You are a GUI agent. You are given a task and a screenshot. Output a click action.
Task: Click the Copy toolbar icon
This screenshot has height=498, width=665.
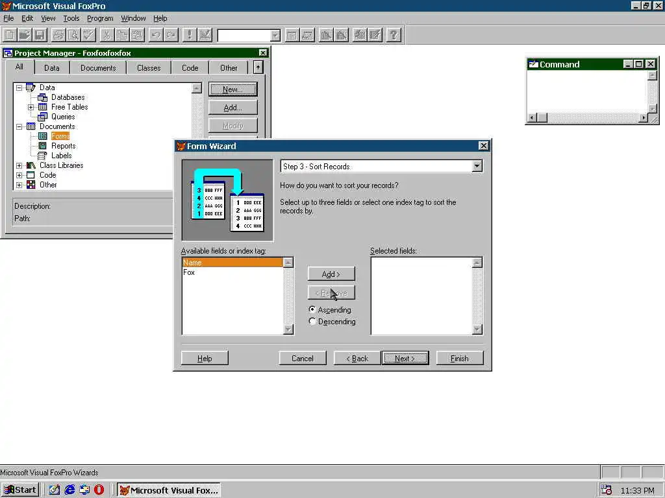(121, 35)
